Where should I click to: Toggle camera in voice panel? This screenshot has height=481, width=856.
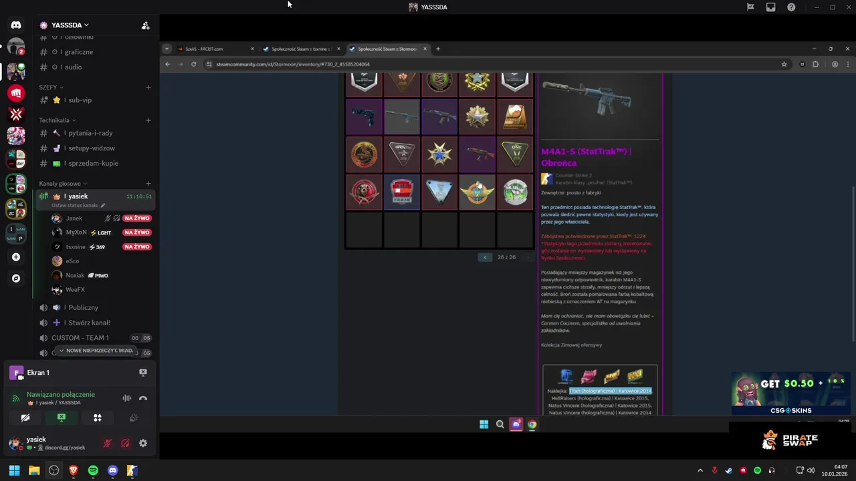[25, 418]
